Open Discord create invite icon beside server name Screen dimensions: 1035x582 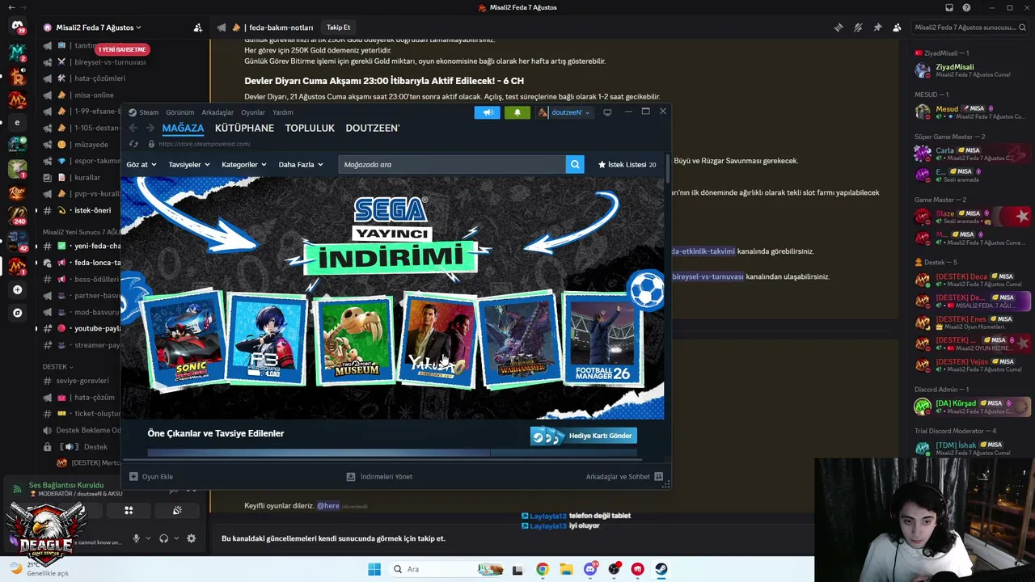198,27
